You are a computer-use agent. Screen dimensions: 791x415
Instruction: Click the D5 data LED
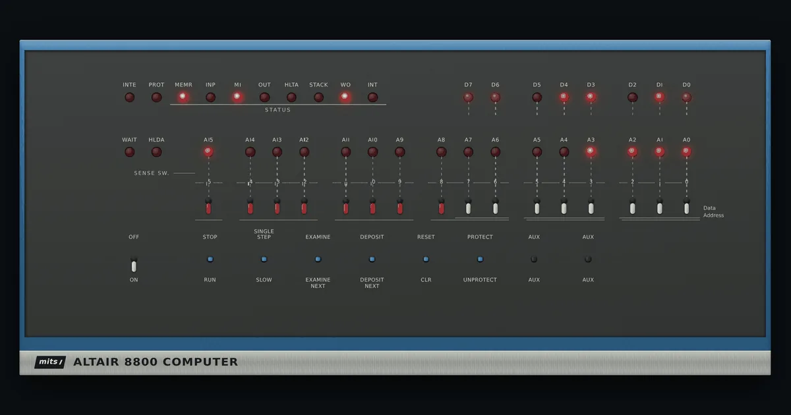point(537,97)
